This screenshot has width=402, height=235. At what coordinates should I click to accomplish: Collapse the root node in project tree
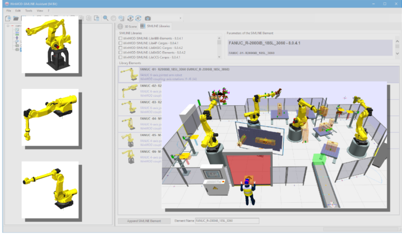click(11, 26)
